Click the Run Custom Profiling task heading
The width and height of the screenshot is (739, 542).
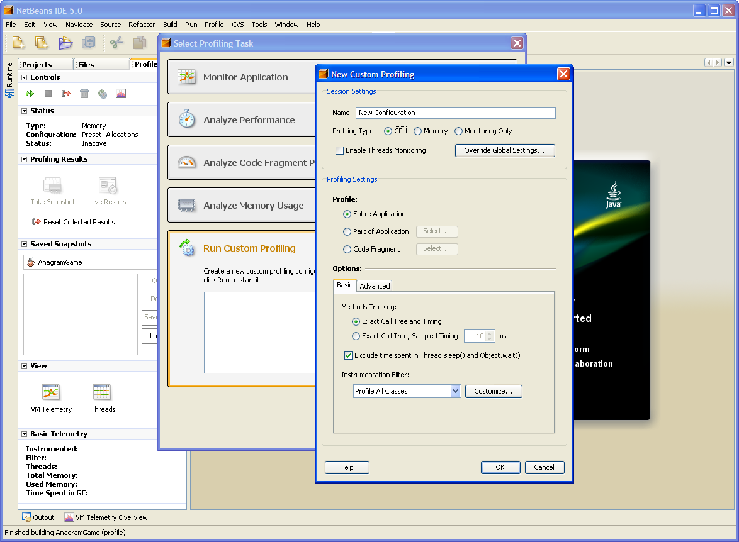(x=249, y=248)
